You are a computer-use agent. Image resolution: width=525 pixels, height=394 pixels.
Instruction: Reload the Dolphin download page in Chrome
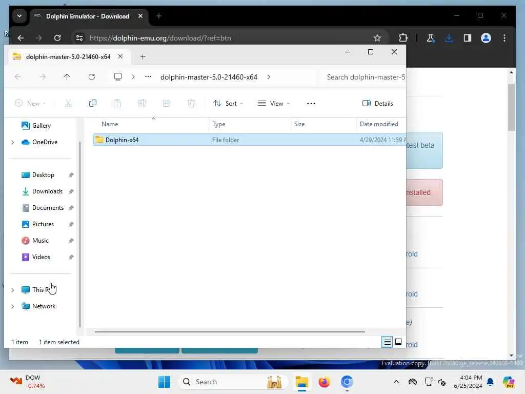(x=57, y=38)
